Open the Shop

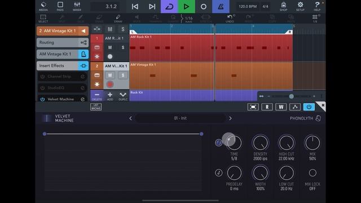283,6
